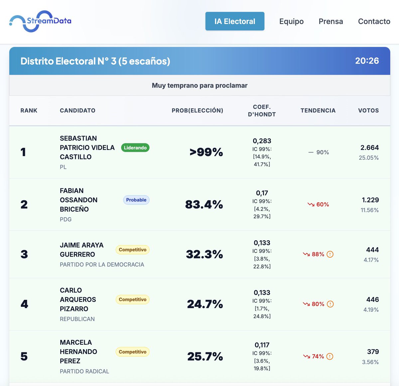Click the Muy temprano para proclamar notice
399x386 pixels.
click(199, 86)
